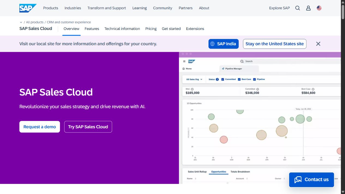Image resolution: width=345 pixels, height=194 pixels.
Task: Click Request a demo button
Action: (40, 127)
